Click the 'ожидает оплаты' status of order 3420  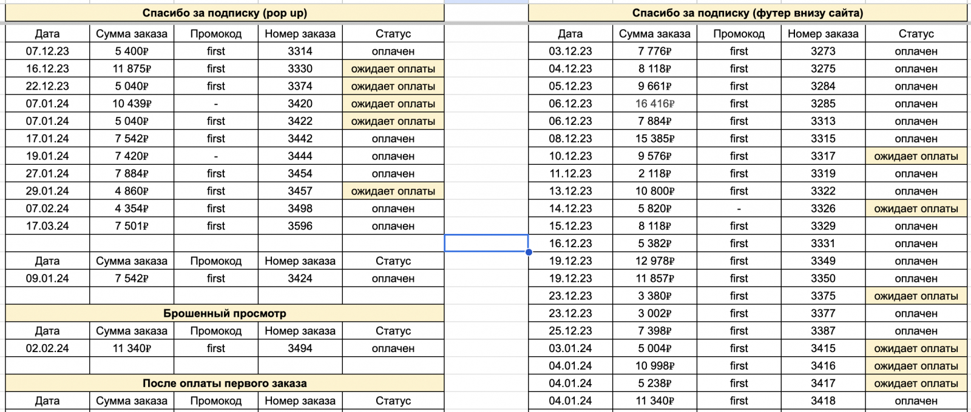point(393,104)
